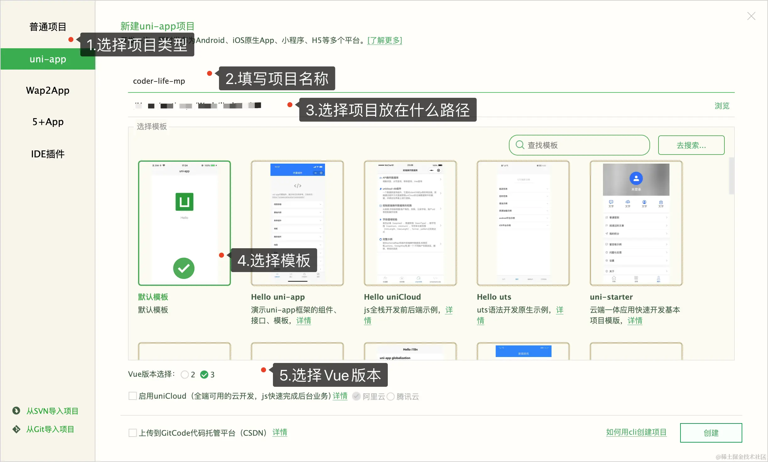The height and width of the screenshot is (462, 768).
Task: Click the Hello uts title text
Action: (x=494, y=297)
